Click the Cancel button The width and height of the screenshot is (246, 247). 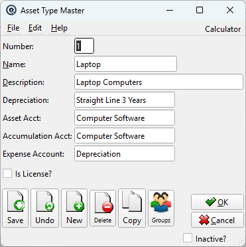pyautogui.click(x=217, y=220)
